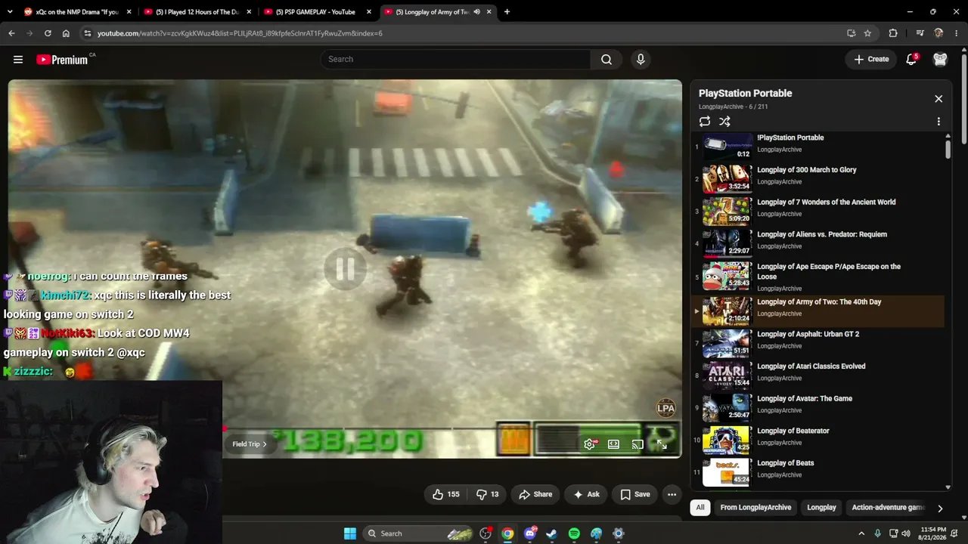Open a new browser tab
The height and width of the screenshot is (544, 968).
pyautogui.click(x=507, y=11)
